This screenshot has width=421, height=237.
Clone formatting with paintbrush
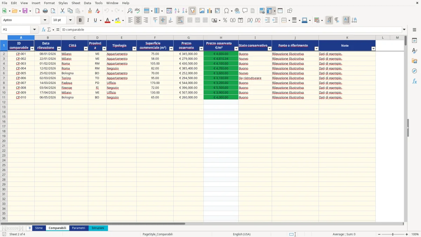click(x=90, y=11)
